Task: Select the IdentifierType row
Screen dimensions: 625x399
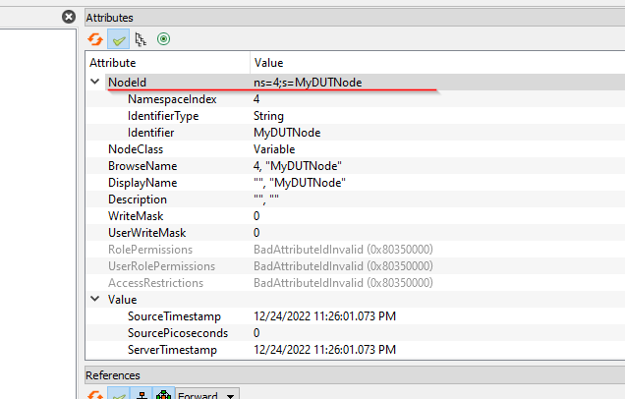Action: (356, 116)
